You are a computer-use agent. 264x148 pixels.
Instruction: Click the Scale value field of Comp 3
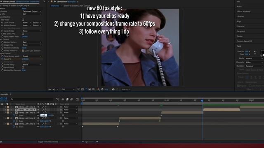[x=43, y=115]
